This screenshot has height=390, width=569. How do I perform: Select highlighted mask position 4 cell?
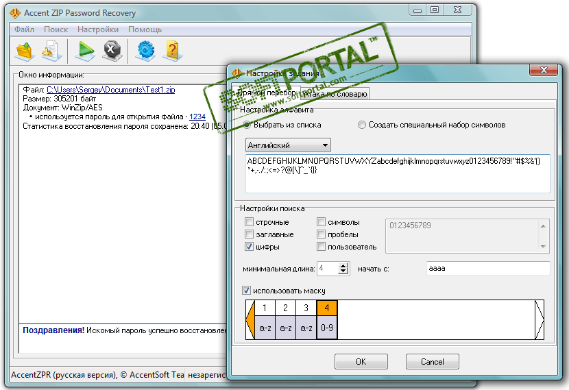pos(327,308)
